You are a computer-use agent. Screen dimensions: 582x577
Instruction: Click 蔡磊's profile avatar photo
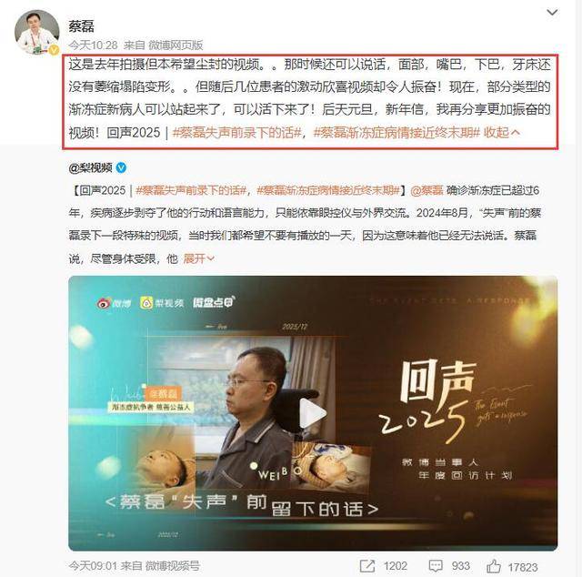click(x=36, y=32)
